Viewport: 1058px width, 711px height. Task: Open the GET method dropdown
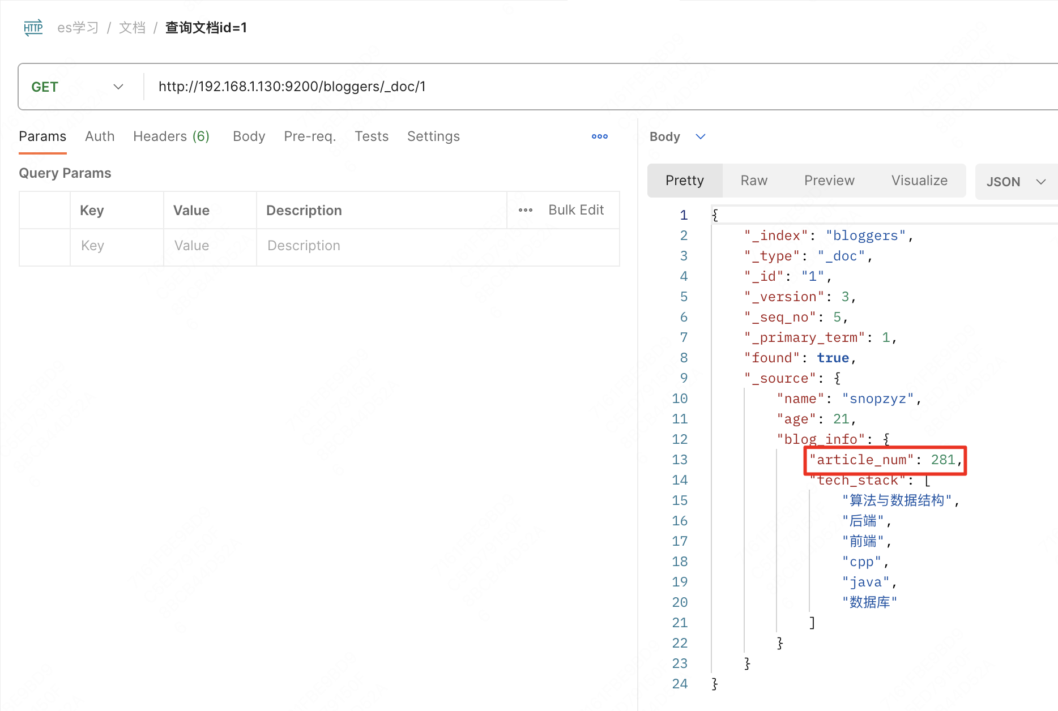coord(78,87)
